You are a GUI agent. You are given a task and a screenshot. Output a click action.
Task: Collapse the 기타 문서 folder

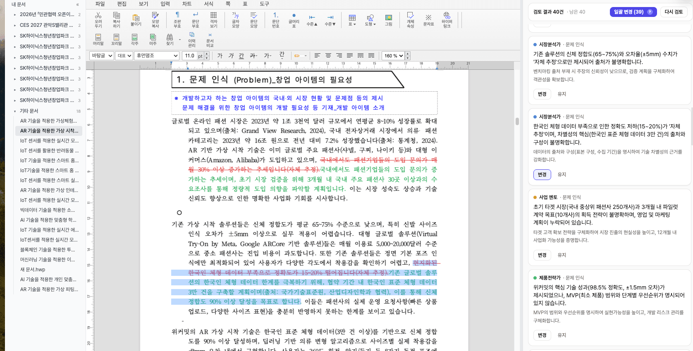[x=15, y=111]
